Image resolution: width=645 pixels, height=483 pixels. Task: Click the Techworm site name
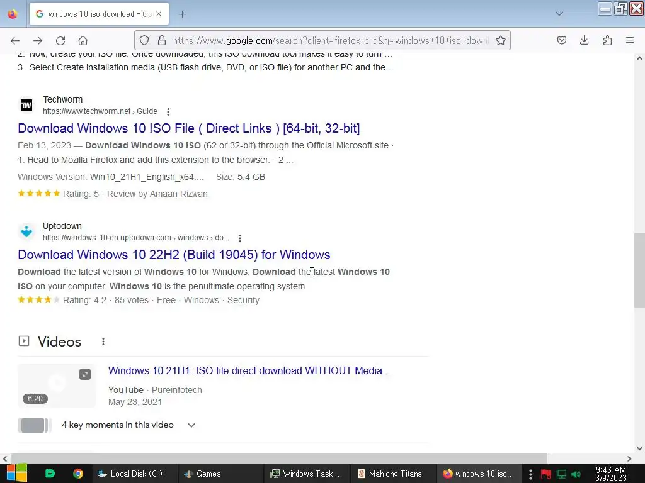(62, 100)
